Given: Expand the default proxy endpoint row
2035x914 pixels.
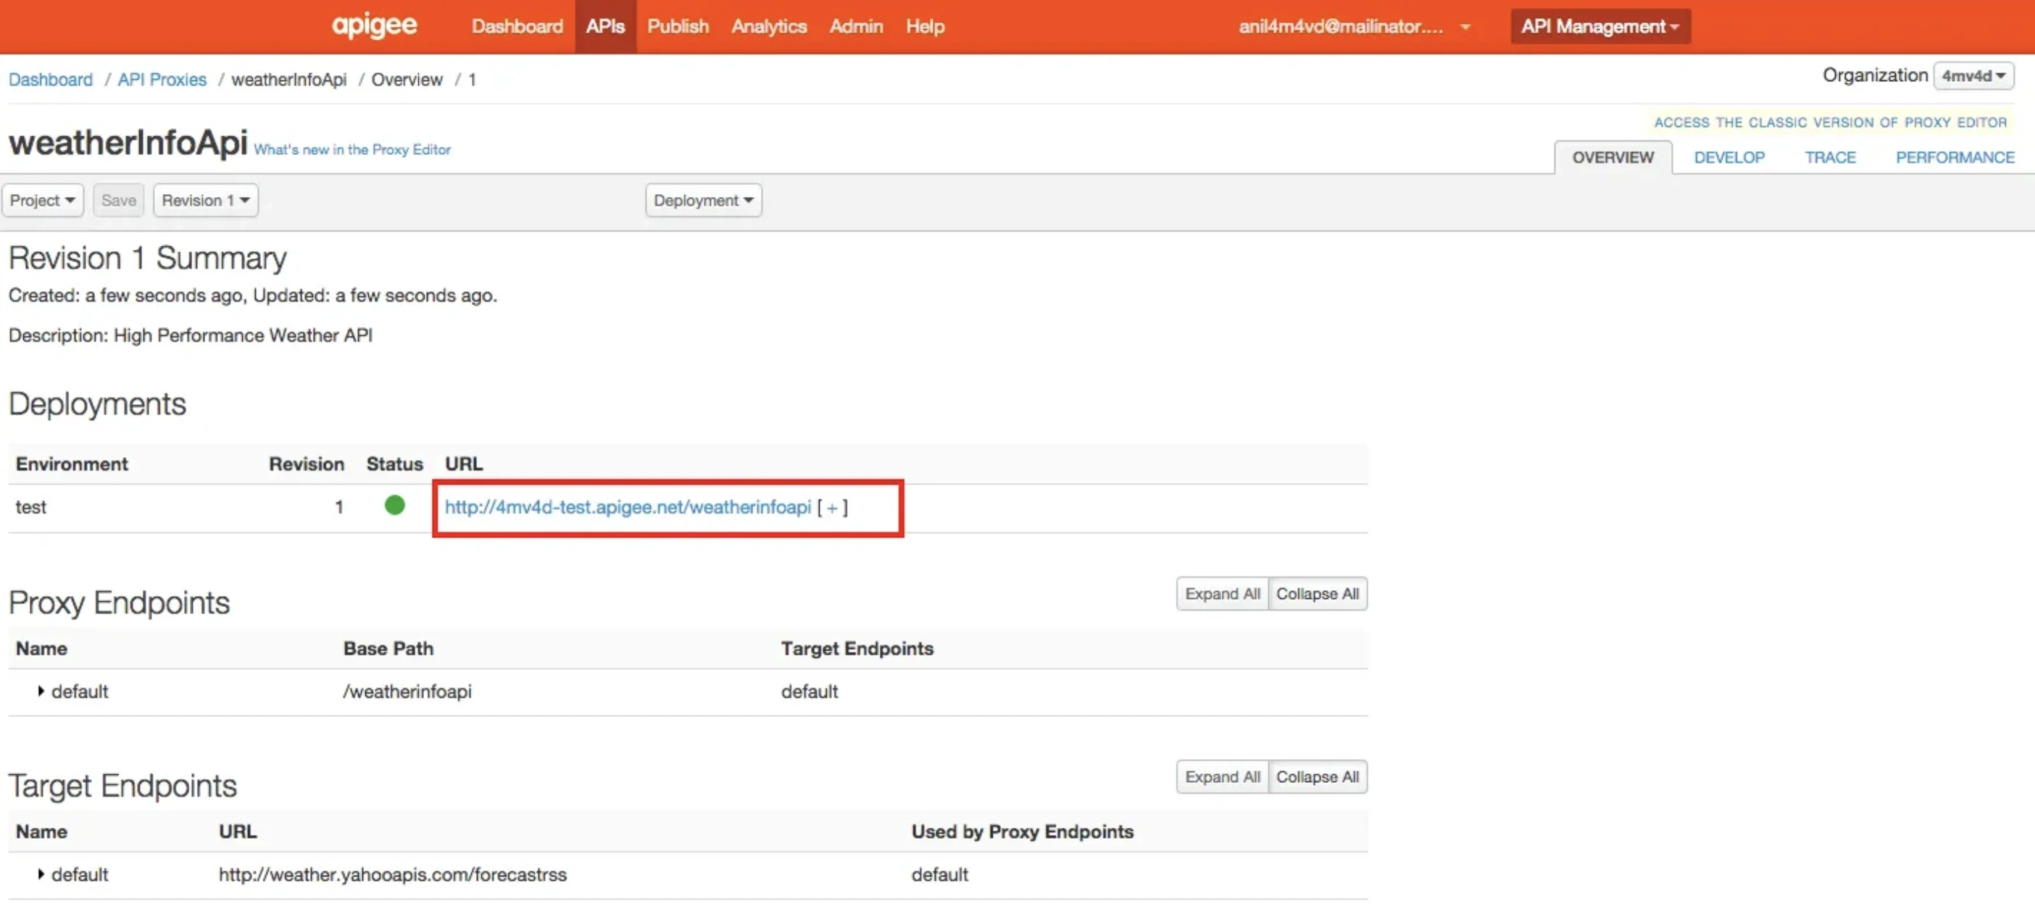Looking at the screenshot, I should [x=41, y=691].
